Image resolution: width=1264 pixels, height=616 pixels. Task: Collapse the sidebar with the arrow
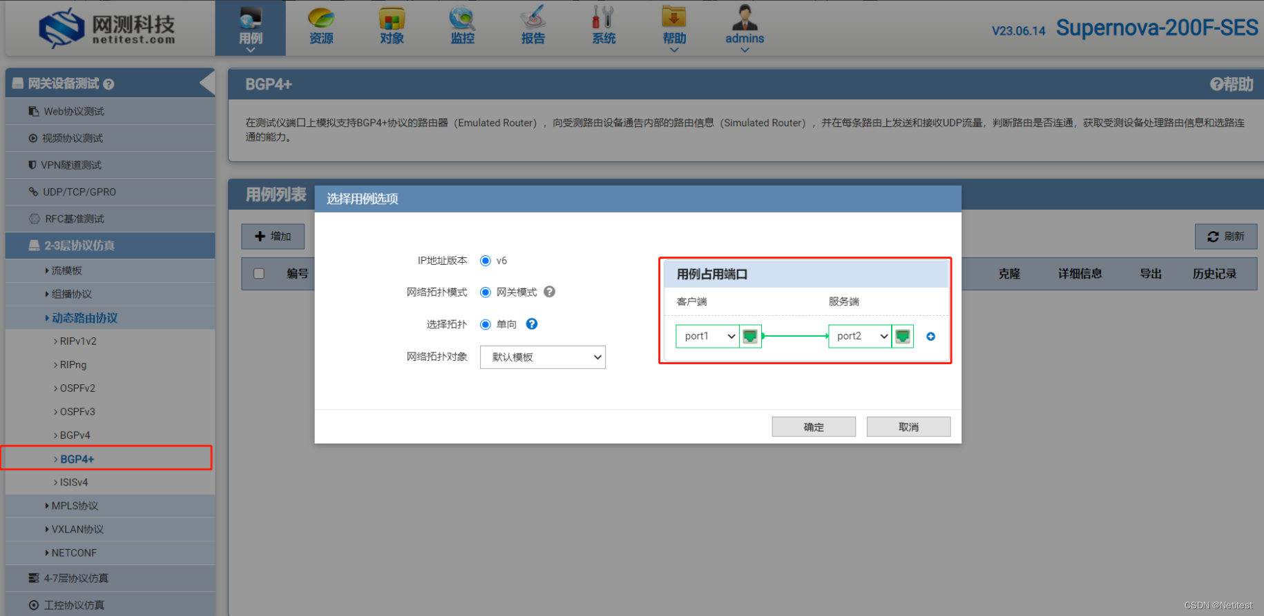[207, 83]
